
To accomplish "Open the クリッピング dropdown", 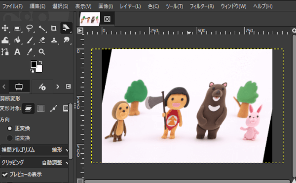I will pos(35,163).
